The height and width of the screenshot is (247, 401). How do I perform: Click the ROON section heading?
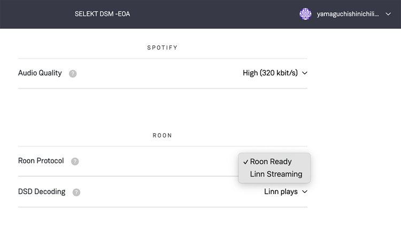pyautogui.click(x=163, y=136)
